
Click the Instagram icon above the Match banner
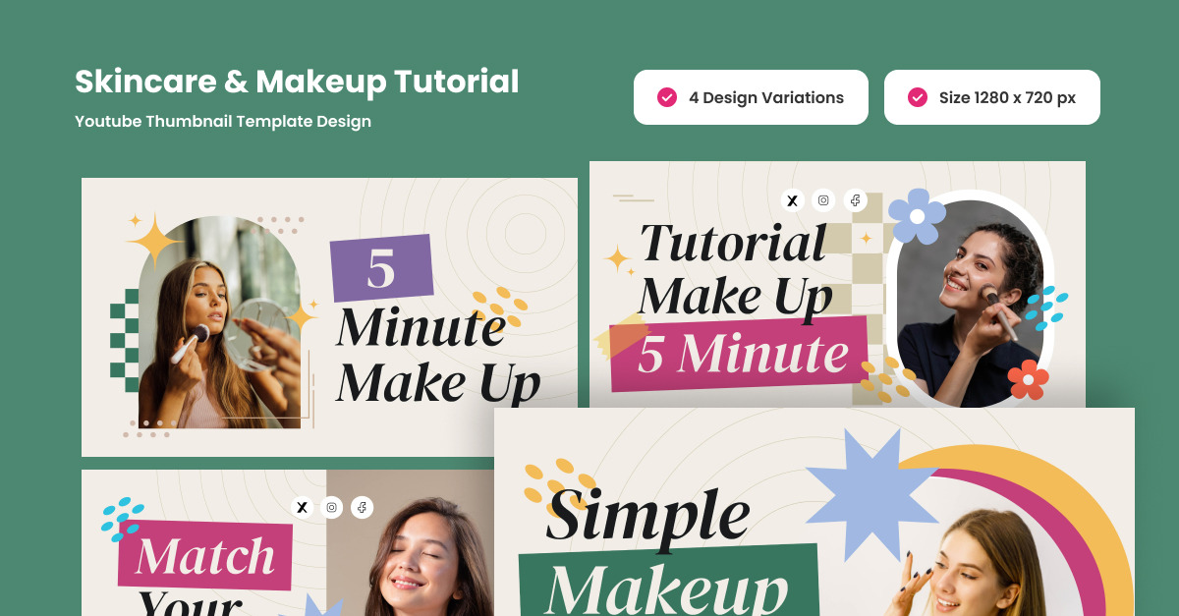pos(332,507)
